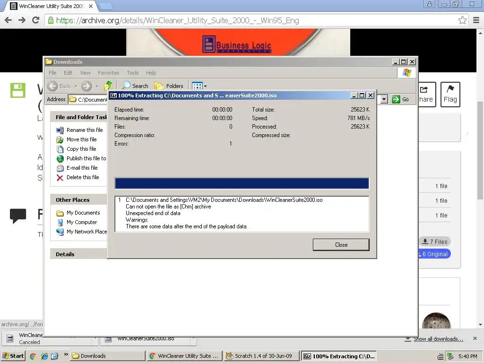Open Search in the Explorer toolbar
The image size is (484, 363).
point(135,86)
